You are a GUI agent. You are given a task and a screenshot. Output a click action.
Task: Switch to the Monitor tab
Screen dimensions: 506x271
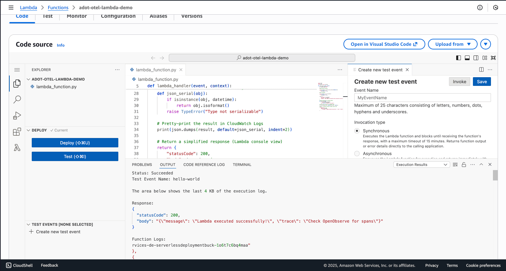[77, 16]
